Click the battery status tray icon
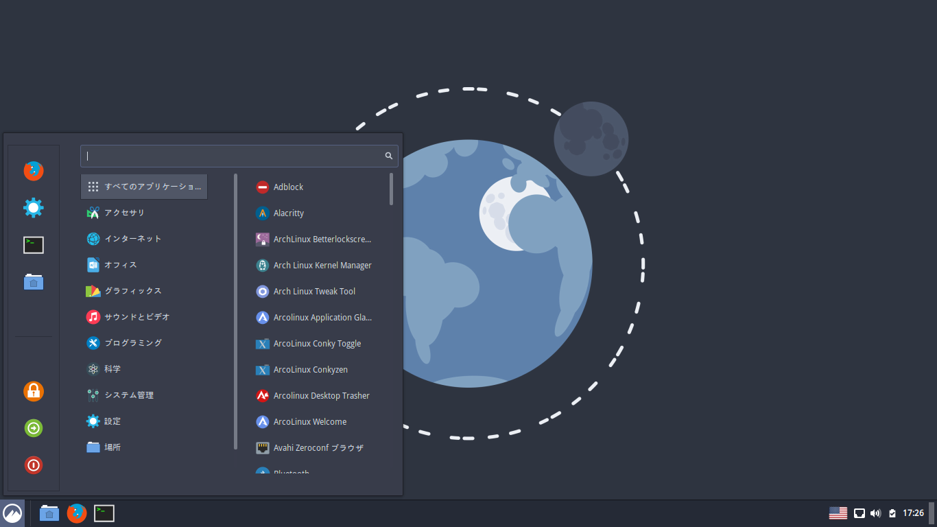 point(892,513)
